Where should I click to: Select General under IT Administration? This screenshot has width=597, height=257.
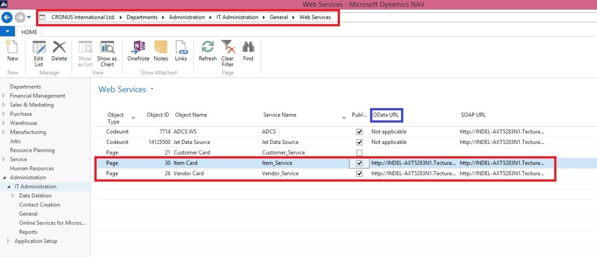(28, 214)
